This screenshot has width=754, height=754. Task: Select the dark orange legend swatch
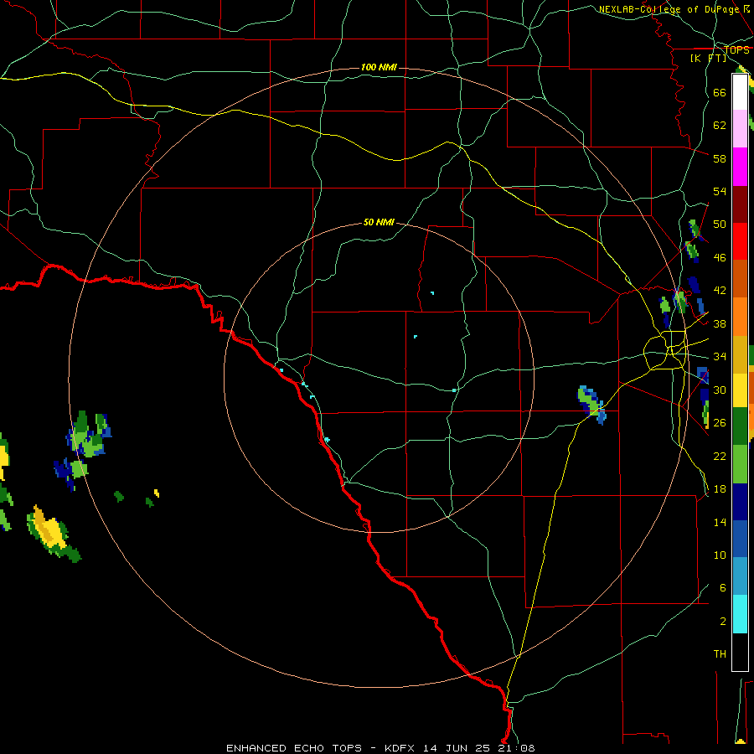740,279
